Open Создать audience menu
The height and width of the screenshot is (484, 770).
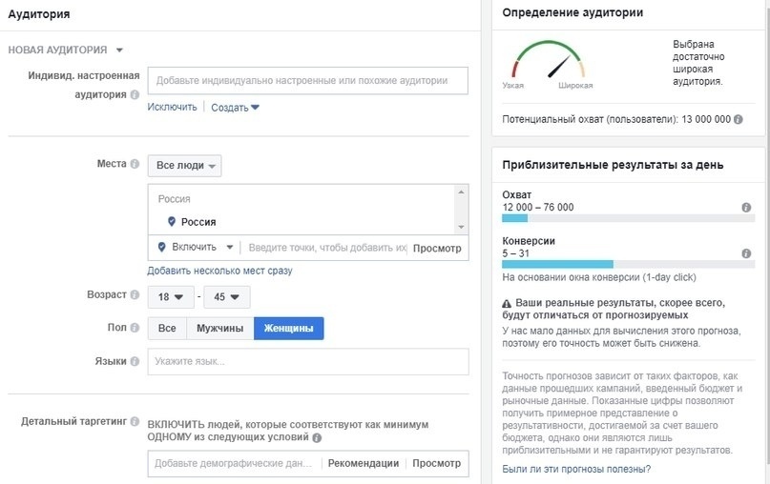point(235,108)
